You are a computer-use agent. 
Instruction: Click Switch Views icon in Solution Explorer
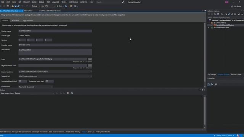point(218,14)
